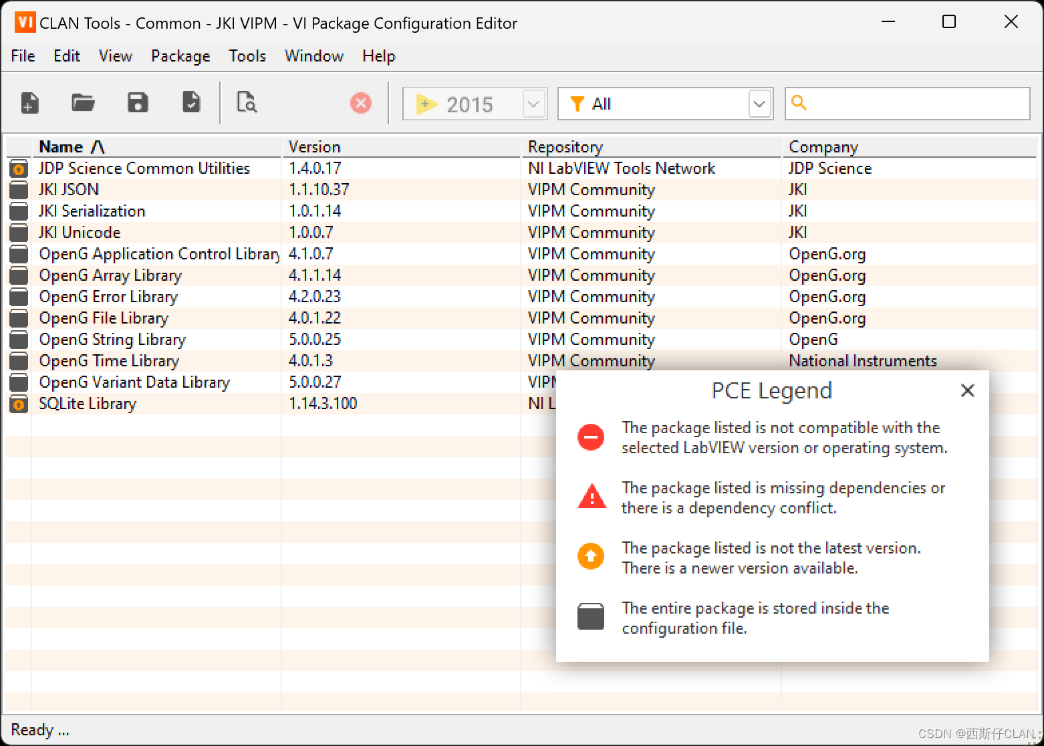Save the current configuration
The image size is (1044, 746).
138,102
